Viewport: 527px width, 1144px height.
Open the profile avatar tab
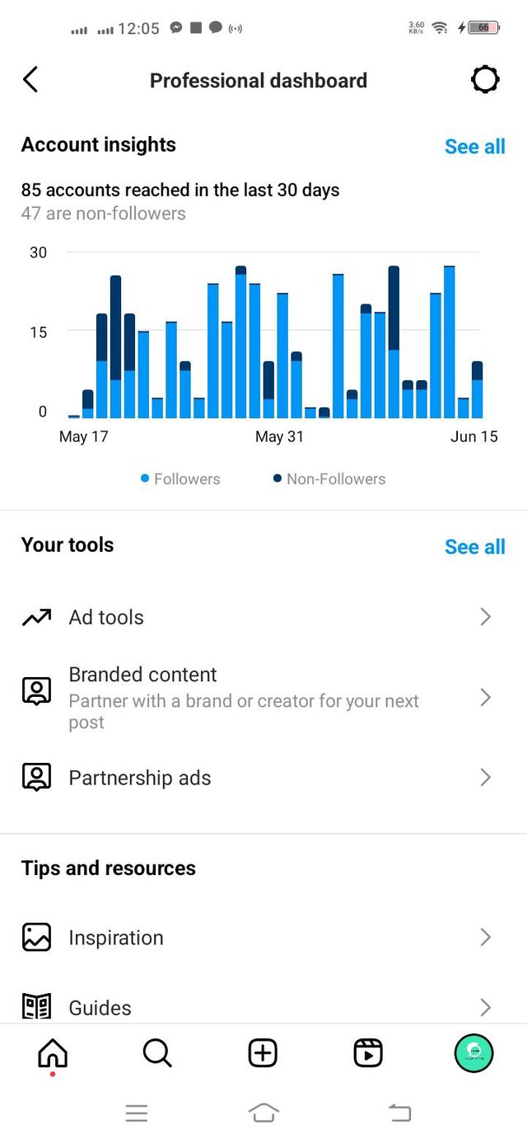474,1053
